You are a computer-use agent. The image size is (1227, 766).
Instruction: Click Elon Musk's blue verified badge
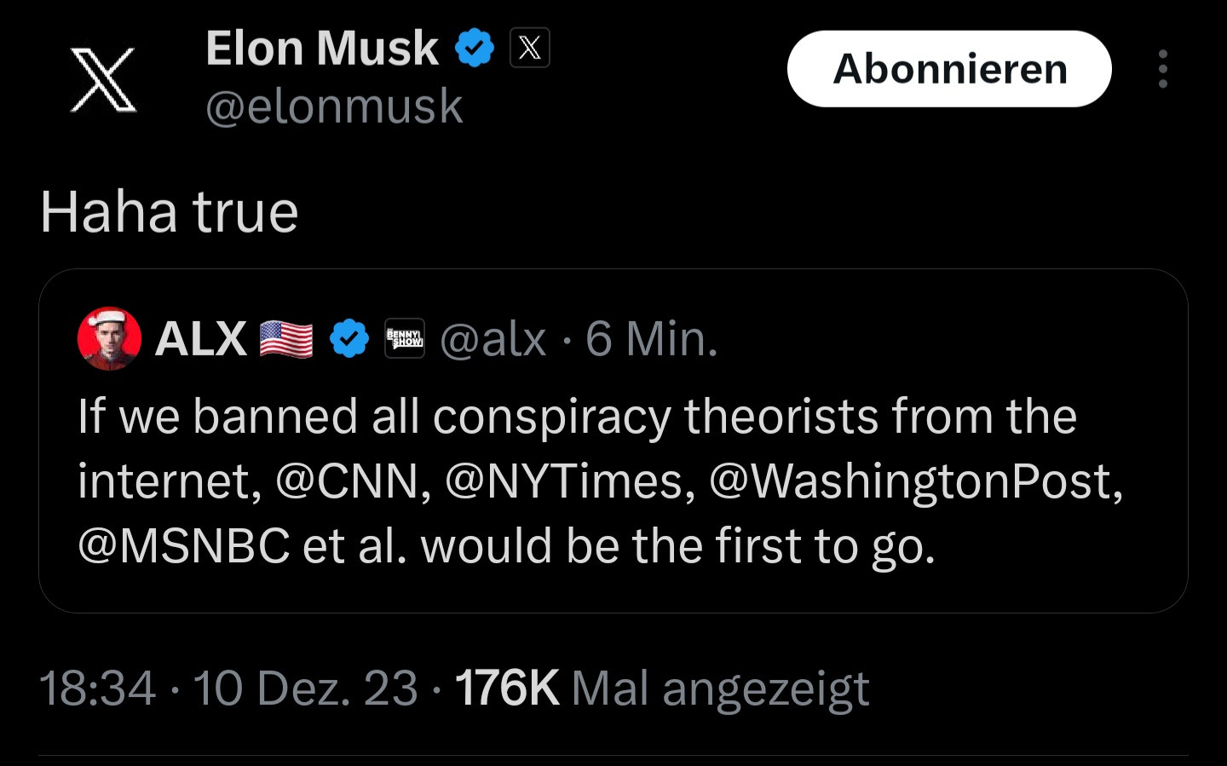tap(475, 48)
